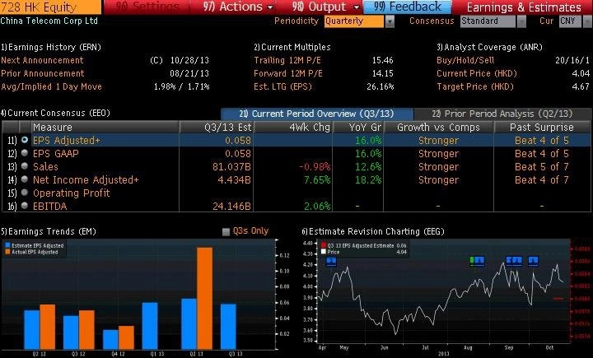Click the EBITDA 4Wk change 2.06%
593x358 pixels.
[317, 207]
